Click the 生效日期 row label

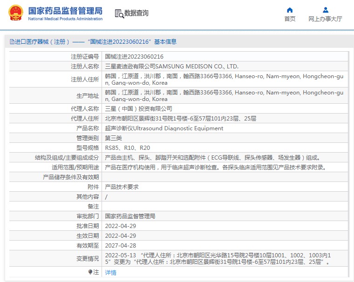point(88,236)
